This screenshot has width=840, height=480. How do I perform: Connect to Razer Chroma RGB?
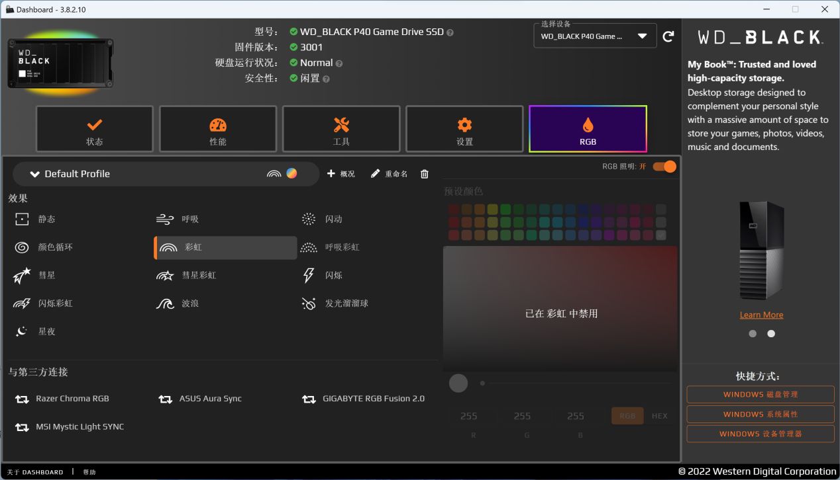62,399
